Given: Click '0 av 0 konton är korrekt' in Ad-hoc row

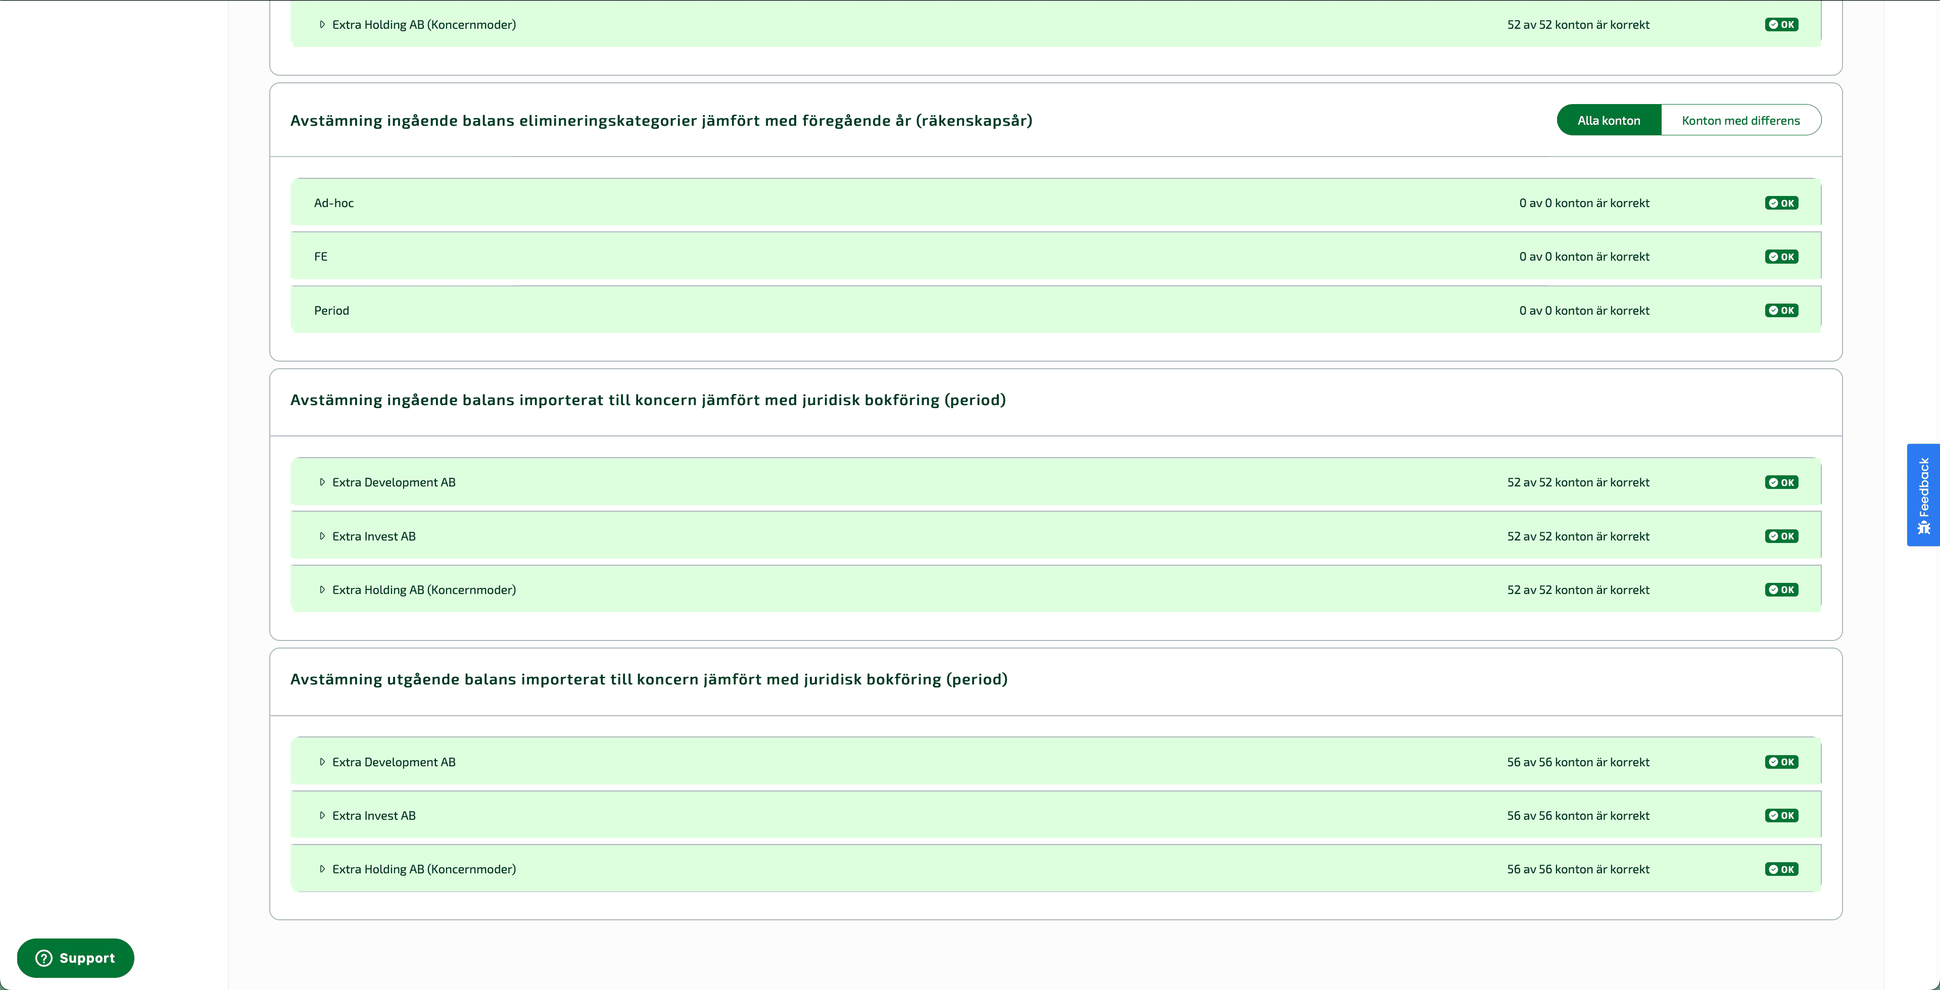Looking at the screenshot, I should [1584, 203].
